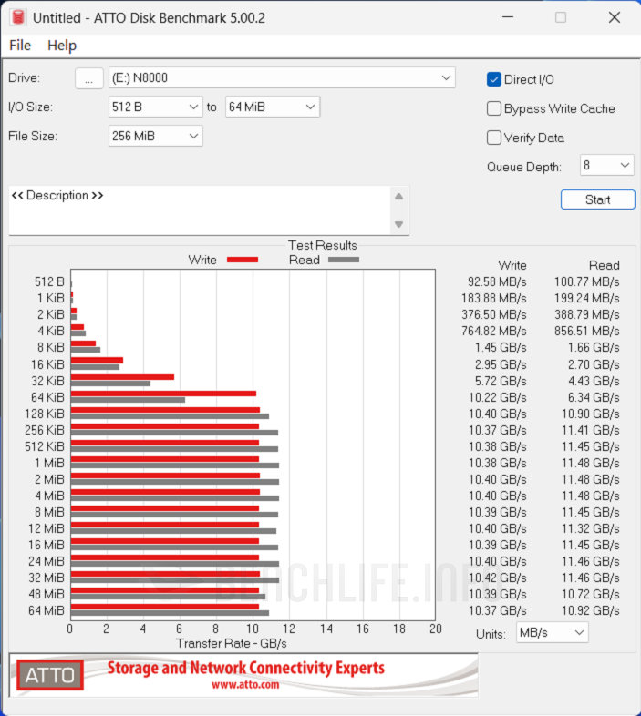The height and width of the screenshot is (716, 641).
Task: Click the Test Results heading
Action: tap(323, 245)
